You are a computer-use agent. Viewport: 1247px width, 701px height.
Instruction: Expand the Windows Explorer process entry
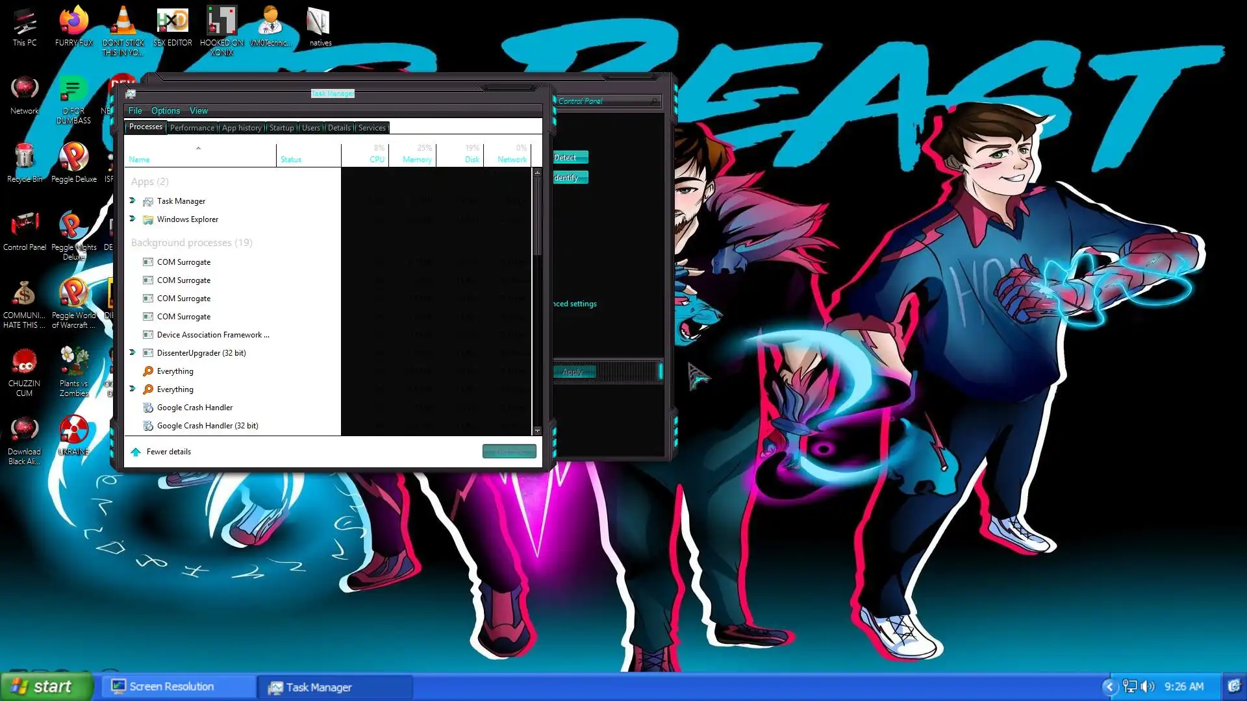132,219
